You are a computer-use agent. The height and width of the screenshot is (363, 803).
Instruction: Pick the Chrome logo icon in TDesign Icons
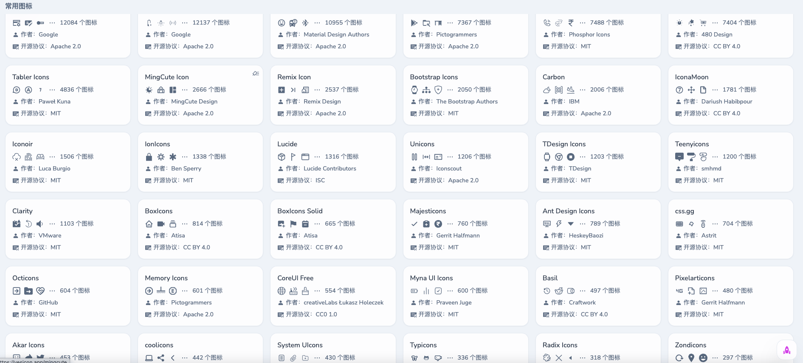pyautogui.click(x=559, y=157)
